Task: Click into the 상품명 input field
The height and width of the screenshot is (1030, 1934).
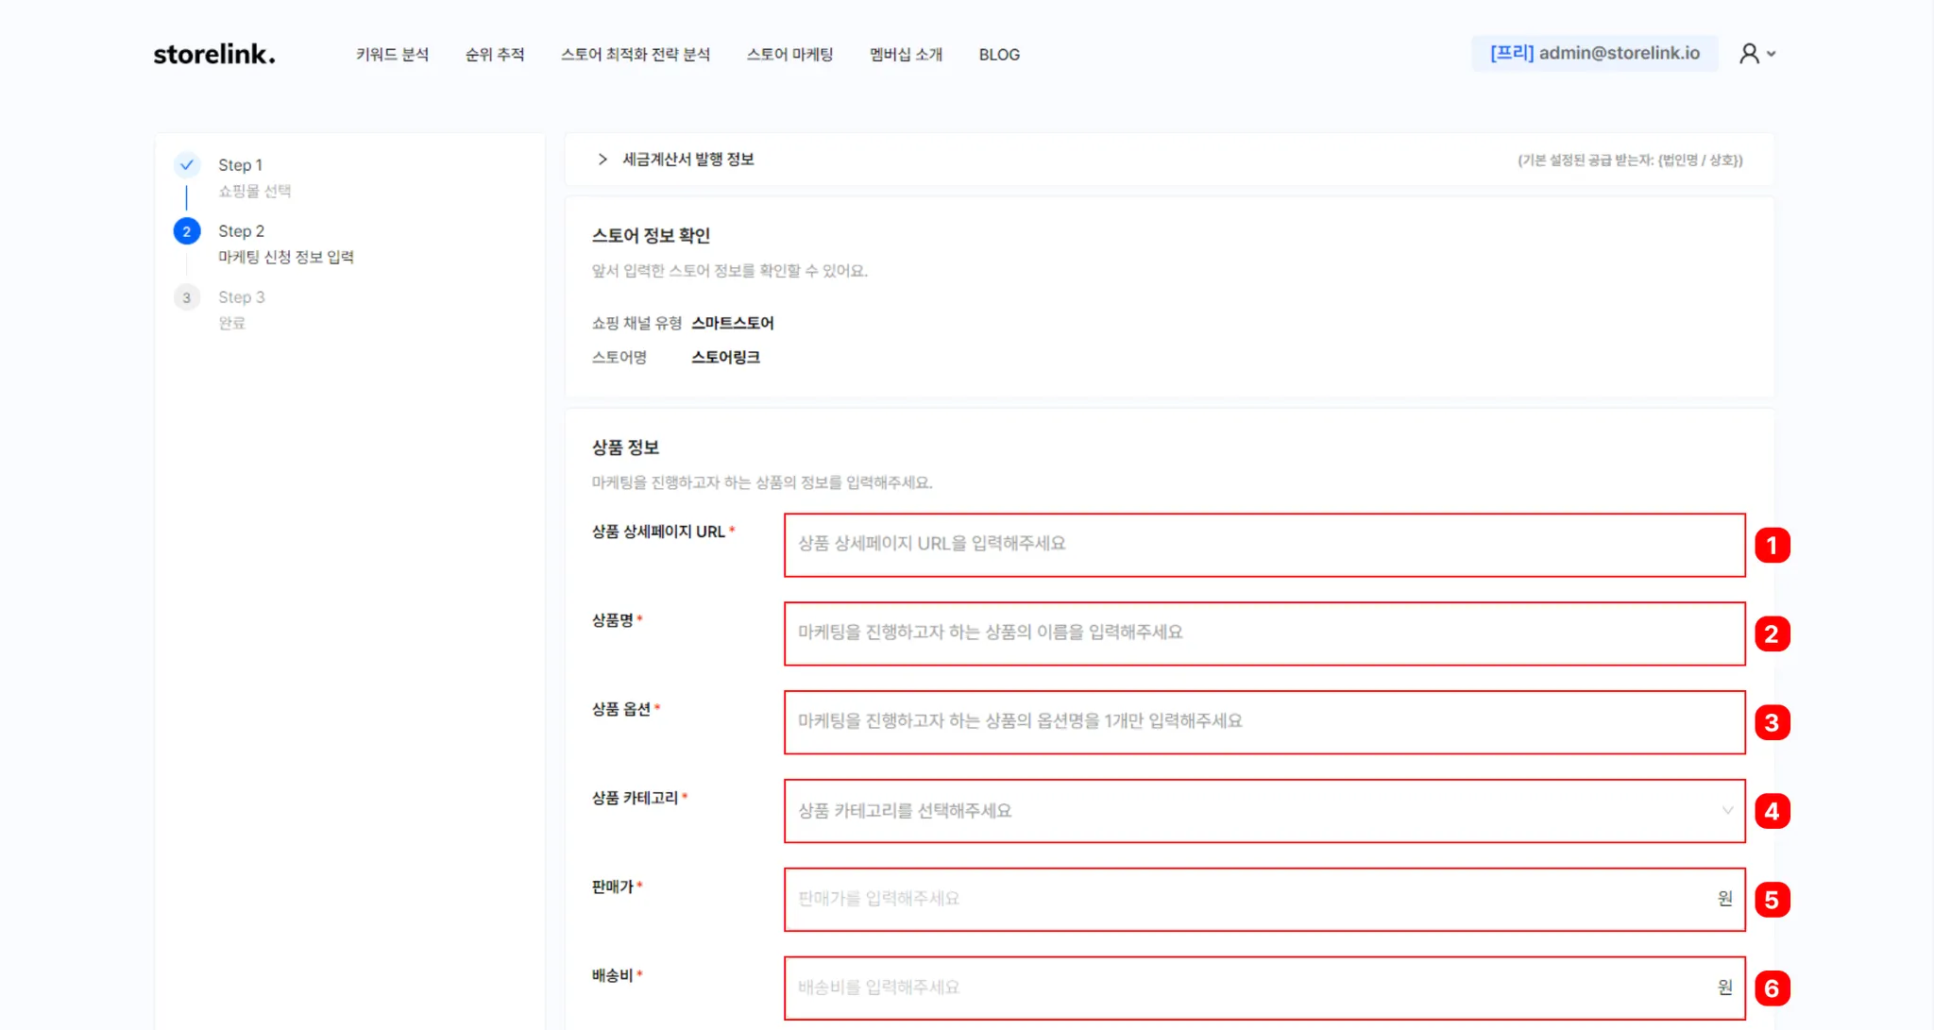Action: click(x=1264, y=633)
